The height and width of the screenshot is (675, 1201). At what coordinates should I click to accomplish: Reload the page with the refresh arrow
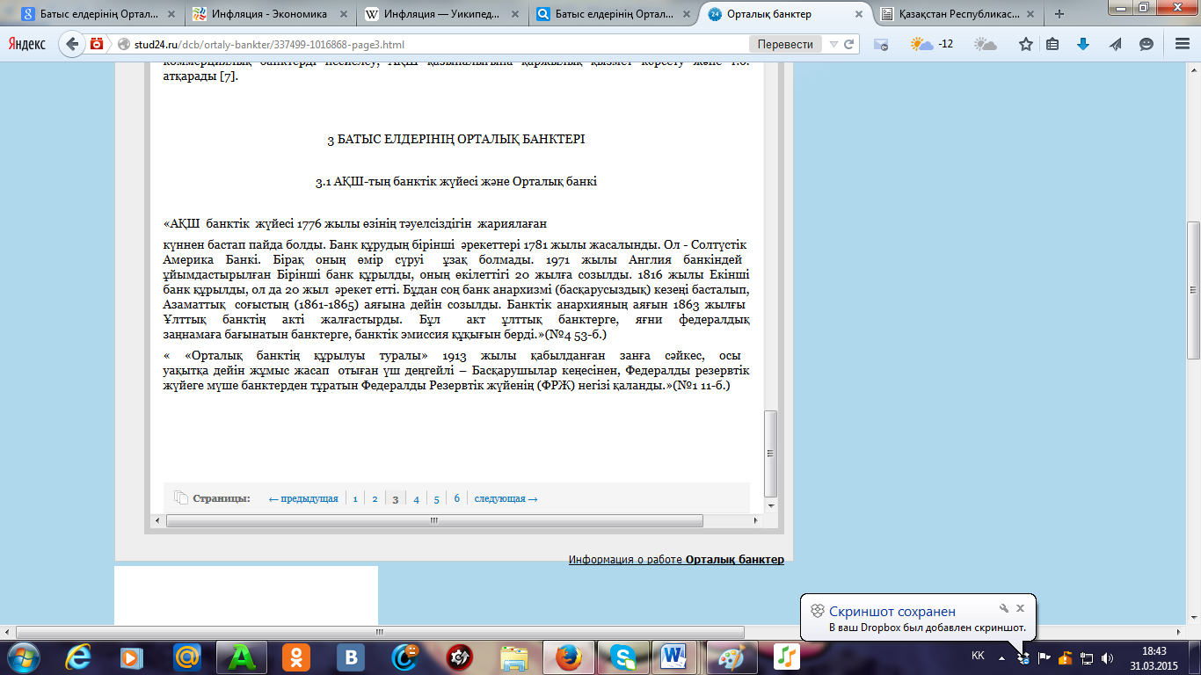849,44
